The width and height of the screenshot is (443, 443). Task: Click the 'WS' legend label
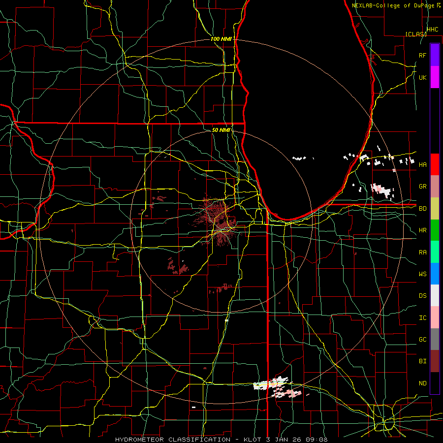tap(422, 274)
